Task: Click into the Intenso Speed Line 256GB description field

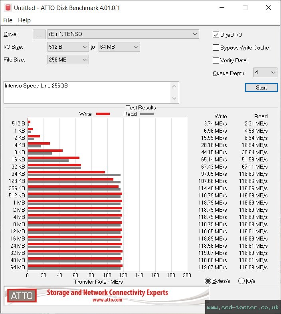Action: tap(87, 92)
